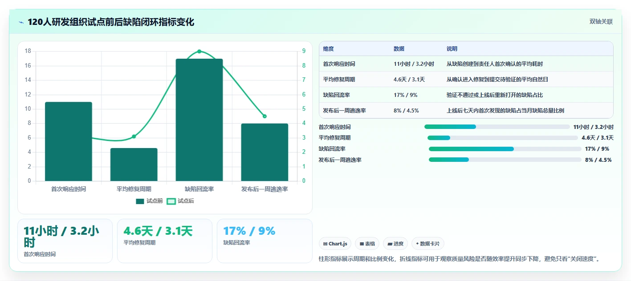Image resolution: width=631 pixels, height=281 pixels.
Task: Click the 平均修复周期 bar in chart
Action: coord(134,165)
